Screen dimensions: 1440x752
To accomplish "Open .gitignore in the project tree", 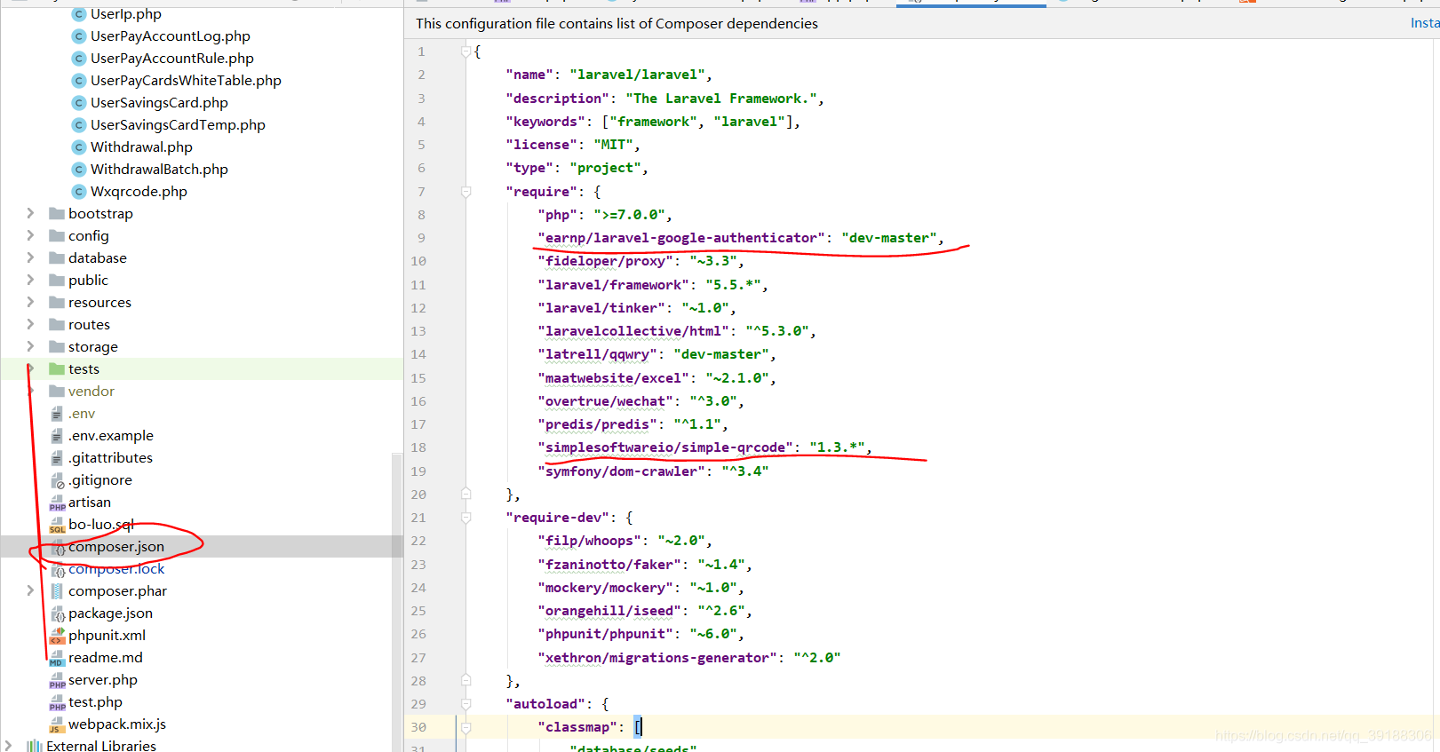I will coord(100,480).
